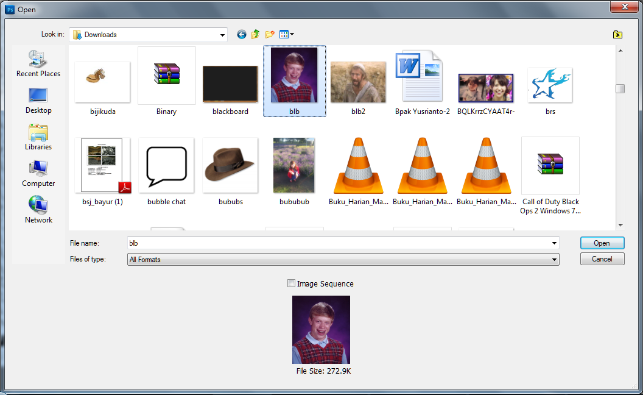Select the bubble chat image
The width and height of the screenshot is (643, 395).
166,172
